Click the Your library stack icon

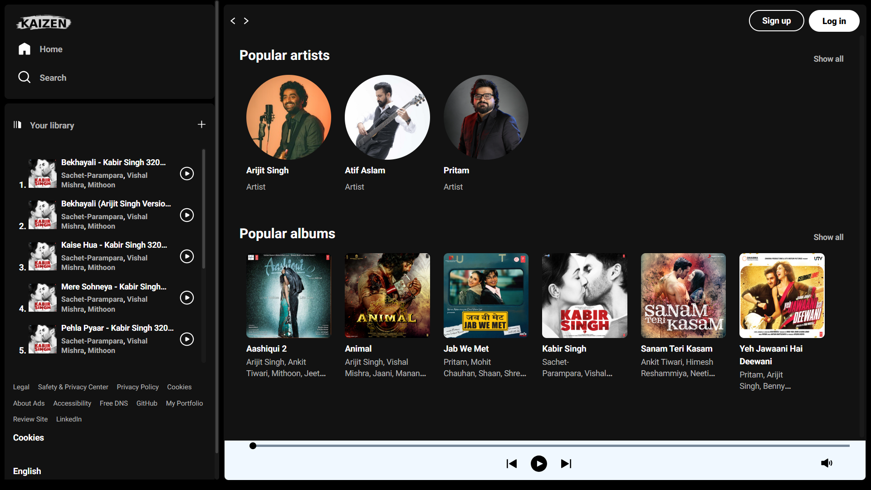pos(17,125)
